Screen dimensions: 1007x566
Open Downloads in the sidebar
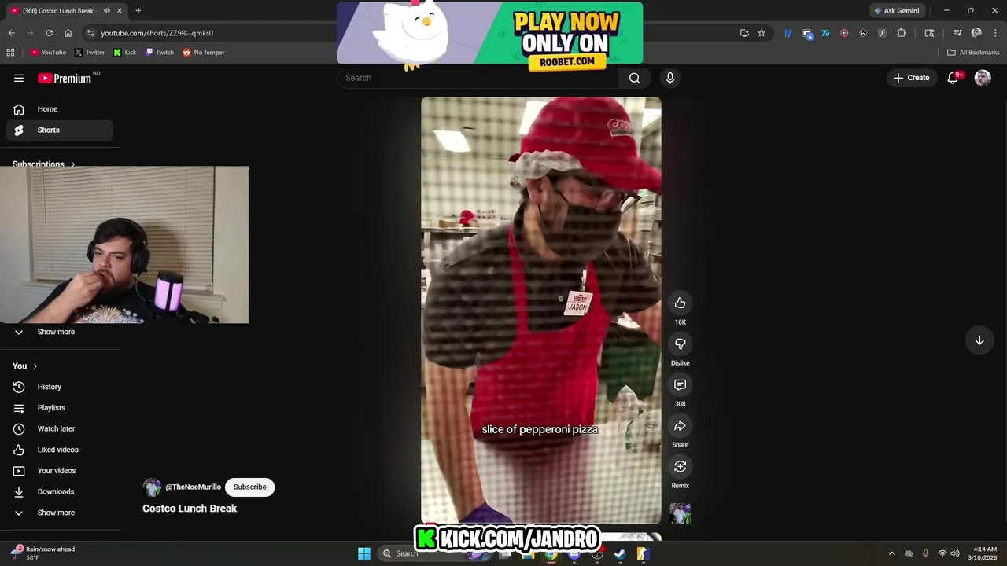(x=60, y=491)
